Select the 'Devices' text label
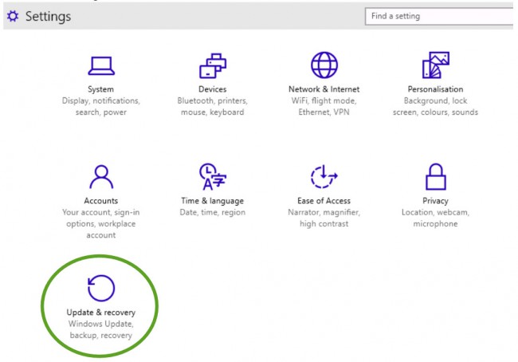Viewport: 518px width, 362px height. (212, 89)
